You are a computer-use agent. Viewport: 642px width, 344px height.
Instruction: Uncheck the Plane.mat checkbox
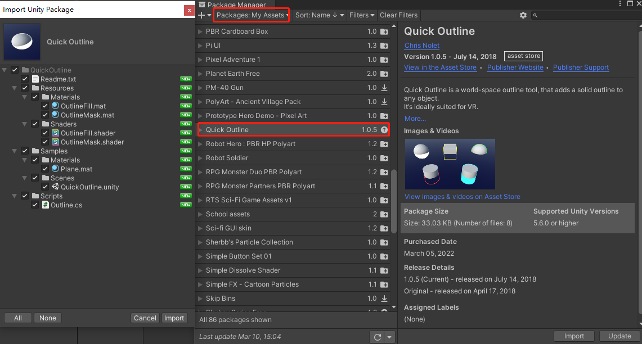coord(45,169)
